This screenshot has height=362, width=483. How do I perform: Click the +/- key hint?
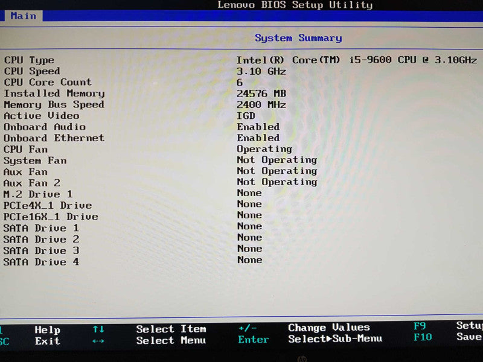[248, 328]
